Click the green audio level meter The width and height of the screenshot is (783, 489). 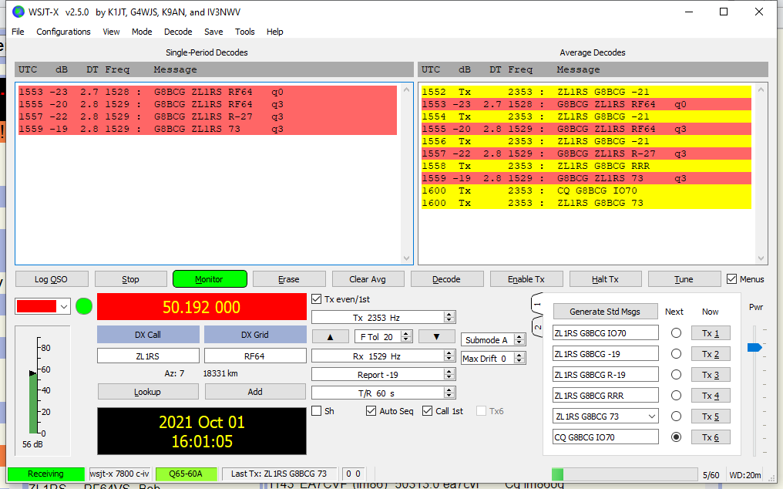tap(33, 403)
